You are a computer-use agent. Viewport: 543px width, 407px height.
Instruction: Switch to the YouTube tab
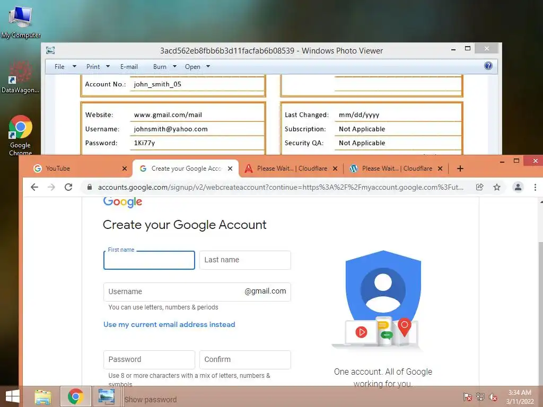pyautogui.click(x=79, y=169)
